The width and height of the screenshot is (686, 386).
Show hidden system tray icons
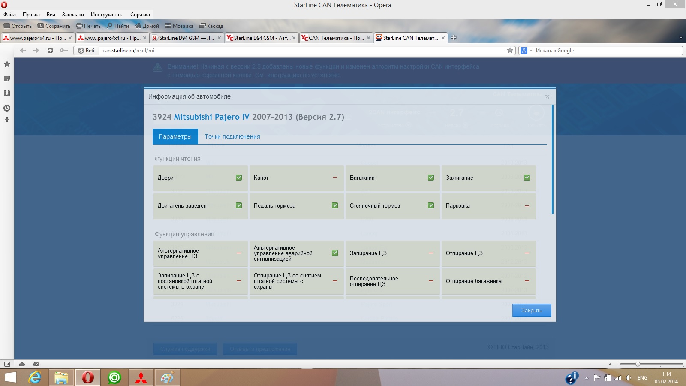(587, 378)
